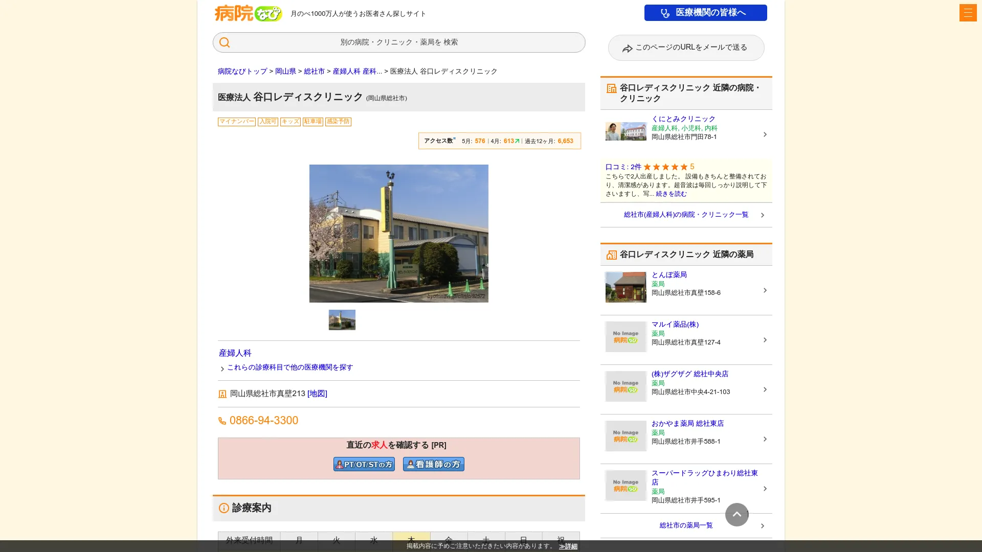Image resolution: width=982 pixels, height=552 pixels.
Task: Click chevron beside 総社市(産婦人科)の病院・クリニック一覧
Action: point(762,215)
